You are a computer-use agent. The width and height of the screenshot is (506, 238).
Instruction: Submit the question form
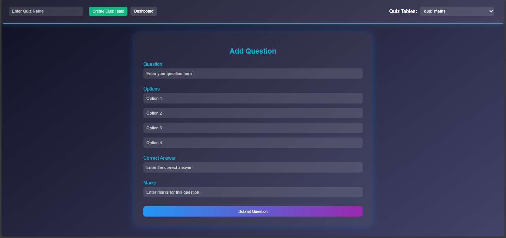[253, 211]
